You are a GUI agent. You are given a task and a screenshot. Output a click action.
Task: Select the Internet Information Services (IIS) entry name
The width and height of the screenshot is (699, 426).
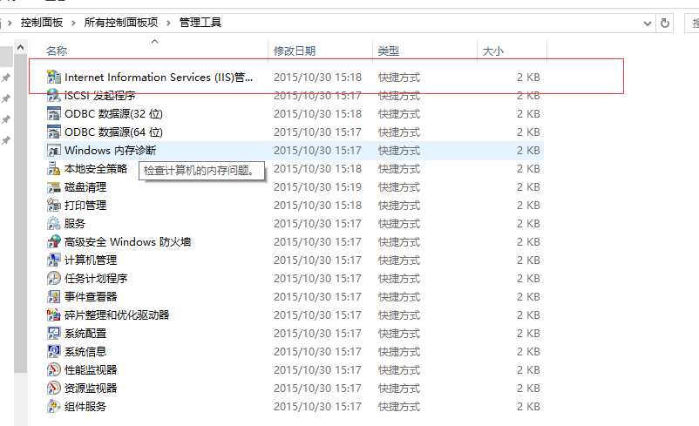159,77
